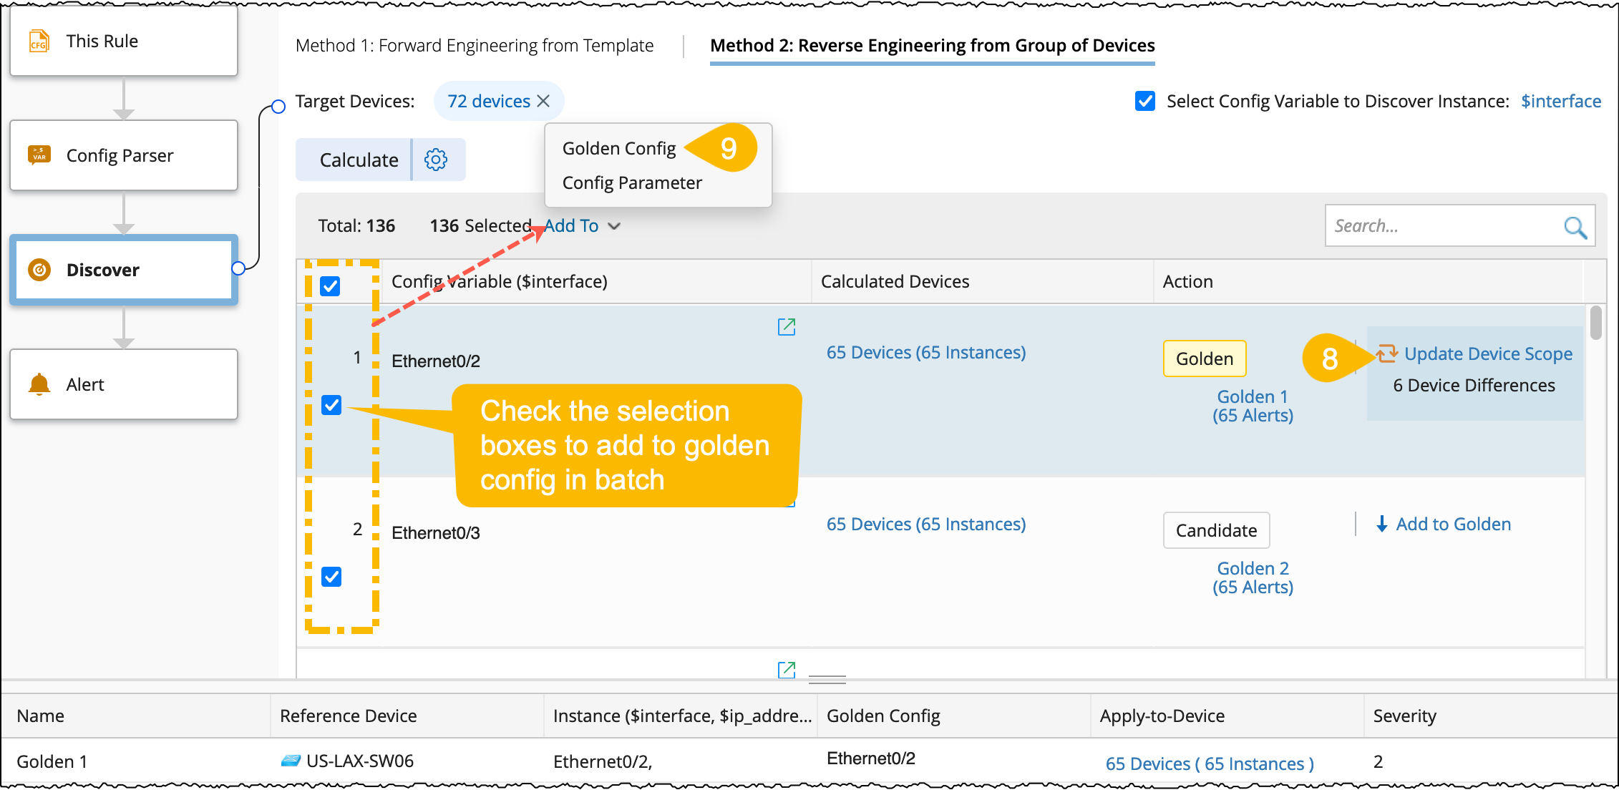The height and width of the screenshot is (790, 1619).
Task: Click the Add to Golden arrow icon
Action: (x=1382, y=525)
